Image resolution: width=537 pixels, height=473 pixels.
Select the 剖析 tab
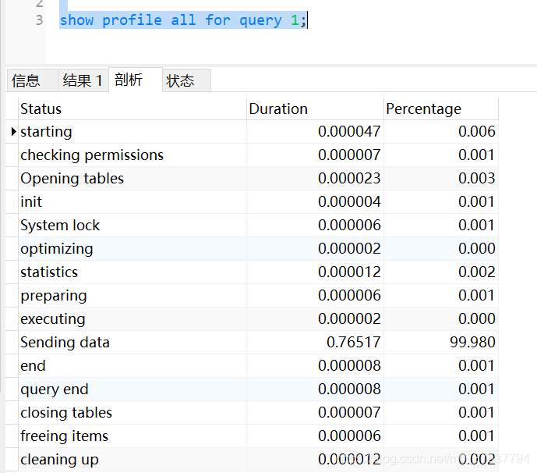tap(136, 80)
